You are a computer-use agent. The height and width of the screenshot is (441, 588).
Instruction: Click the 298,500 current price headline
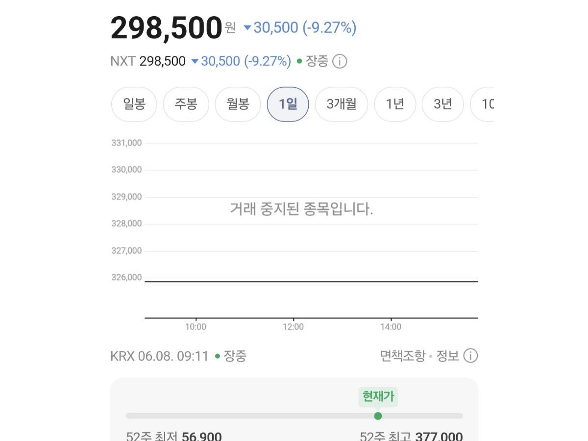167,28
